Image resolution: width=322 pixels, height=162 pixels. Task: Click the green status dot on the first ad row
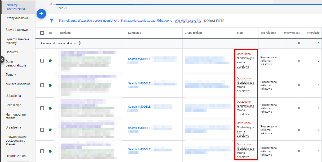[x=50, y=60]
